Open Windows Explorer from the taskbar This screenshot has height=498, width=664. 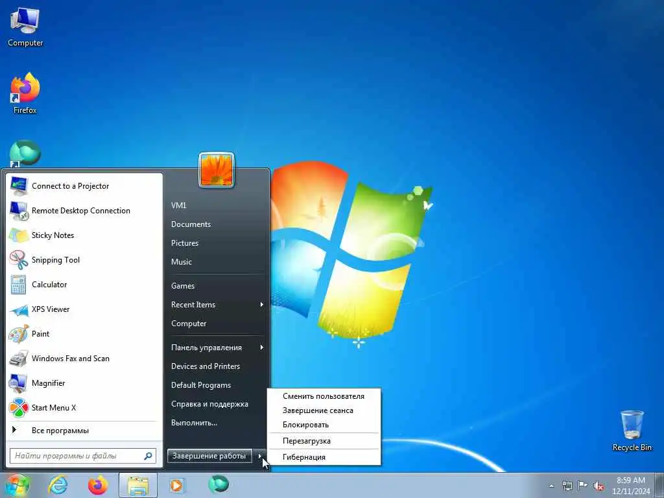[138, 485]
